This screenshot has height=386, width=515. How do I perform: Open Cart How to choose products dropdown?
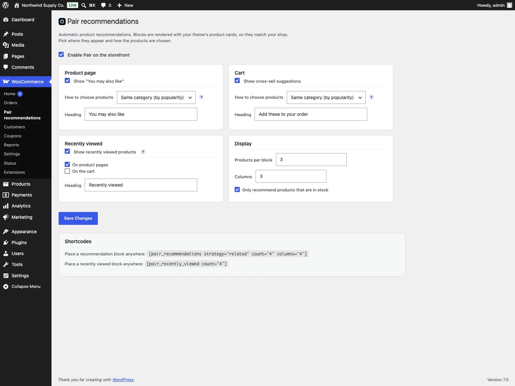[x=326, y=97]
